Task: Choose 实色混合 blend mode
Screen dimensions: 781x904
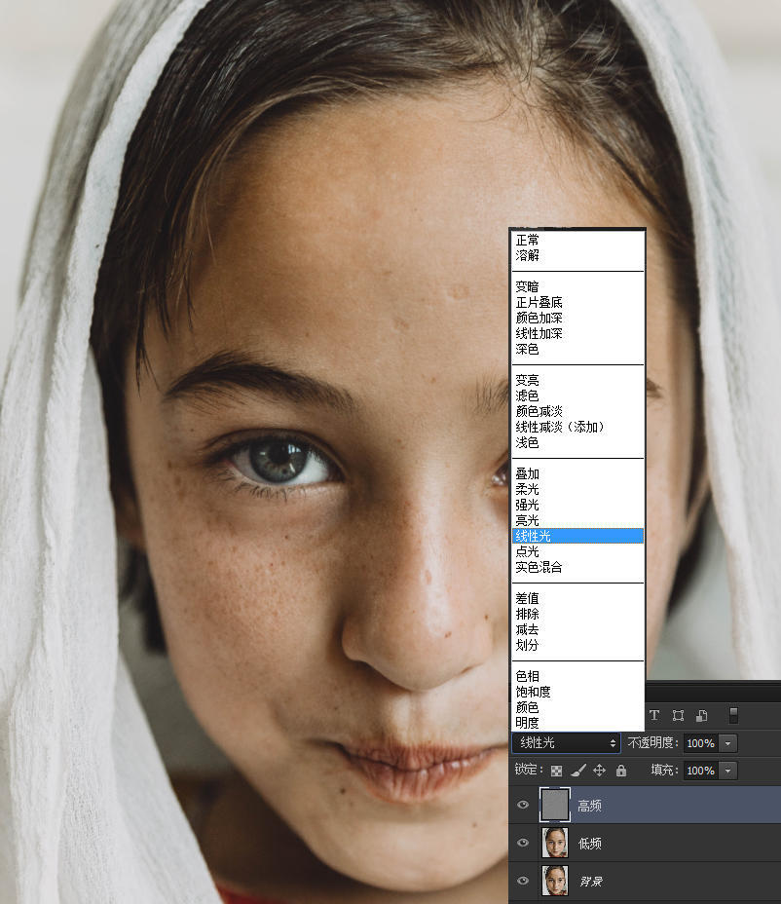Action: pyautogui.click(x=577, y=567)
